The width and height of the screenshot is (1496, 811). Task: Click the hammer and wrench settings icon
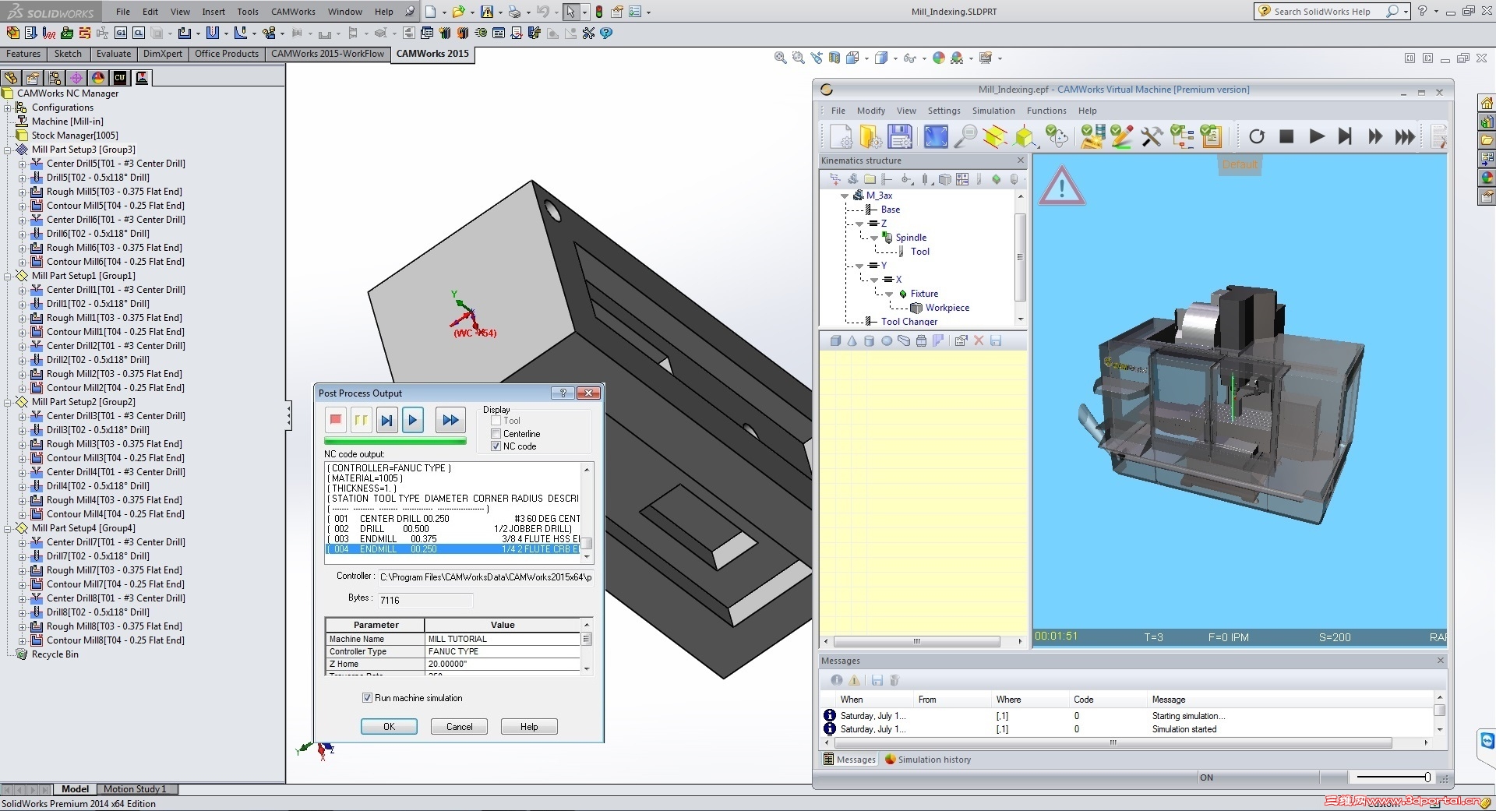pos(1152,136)
